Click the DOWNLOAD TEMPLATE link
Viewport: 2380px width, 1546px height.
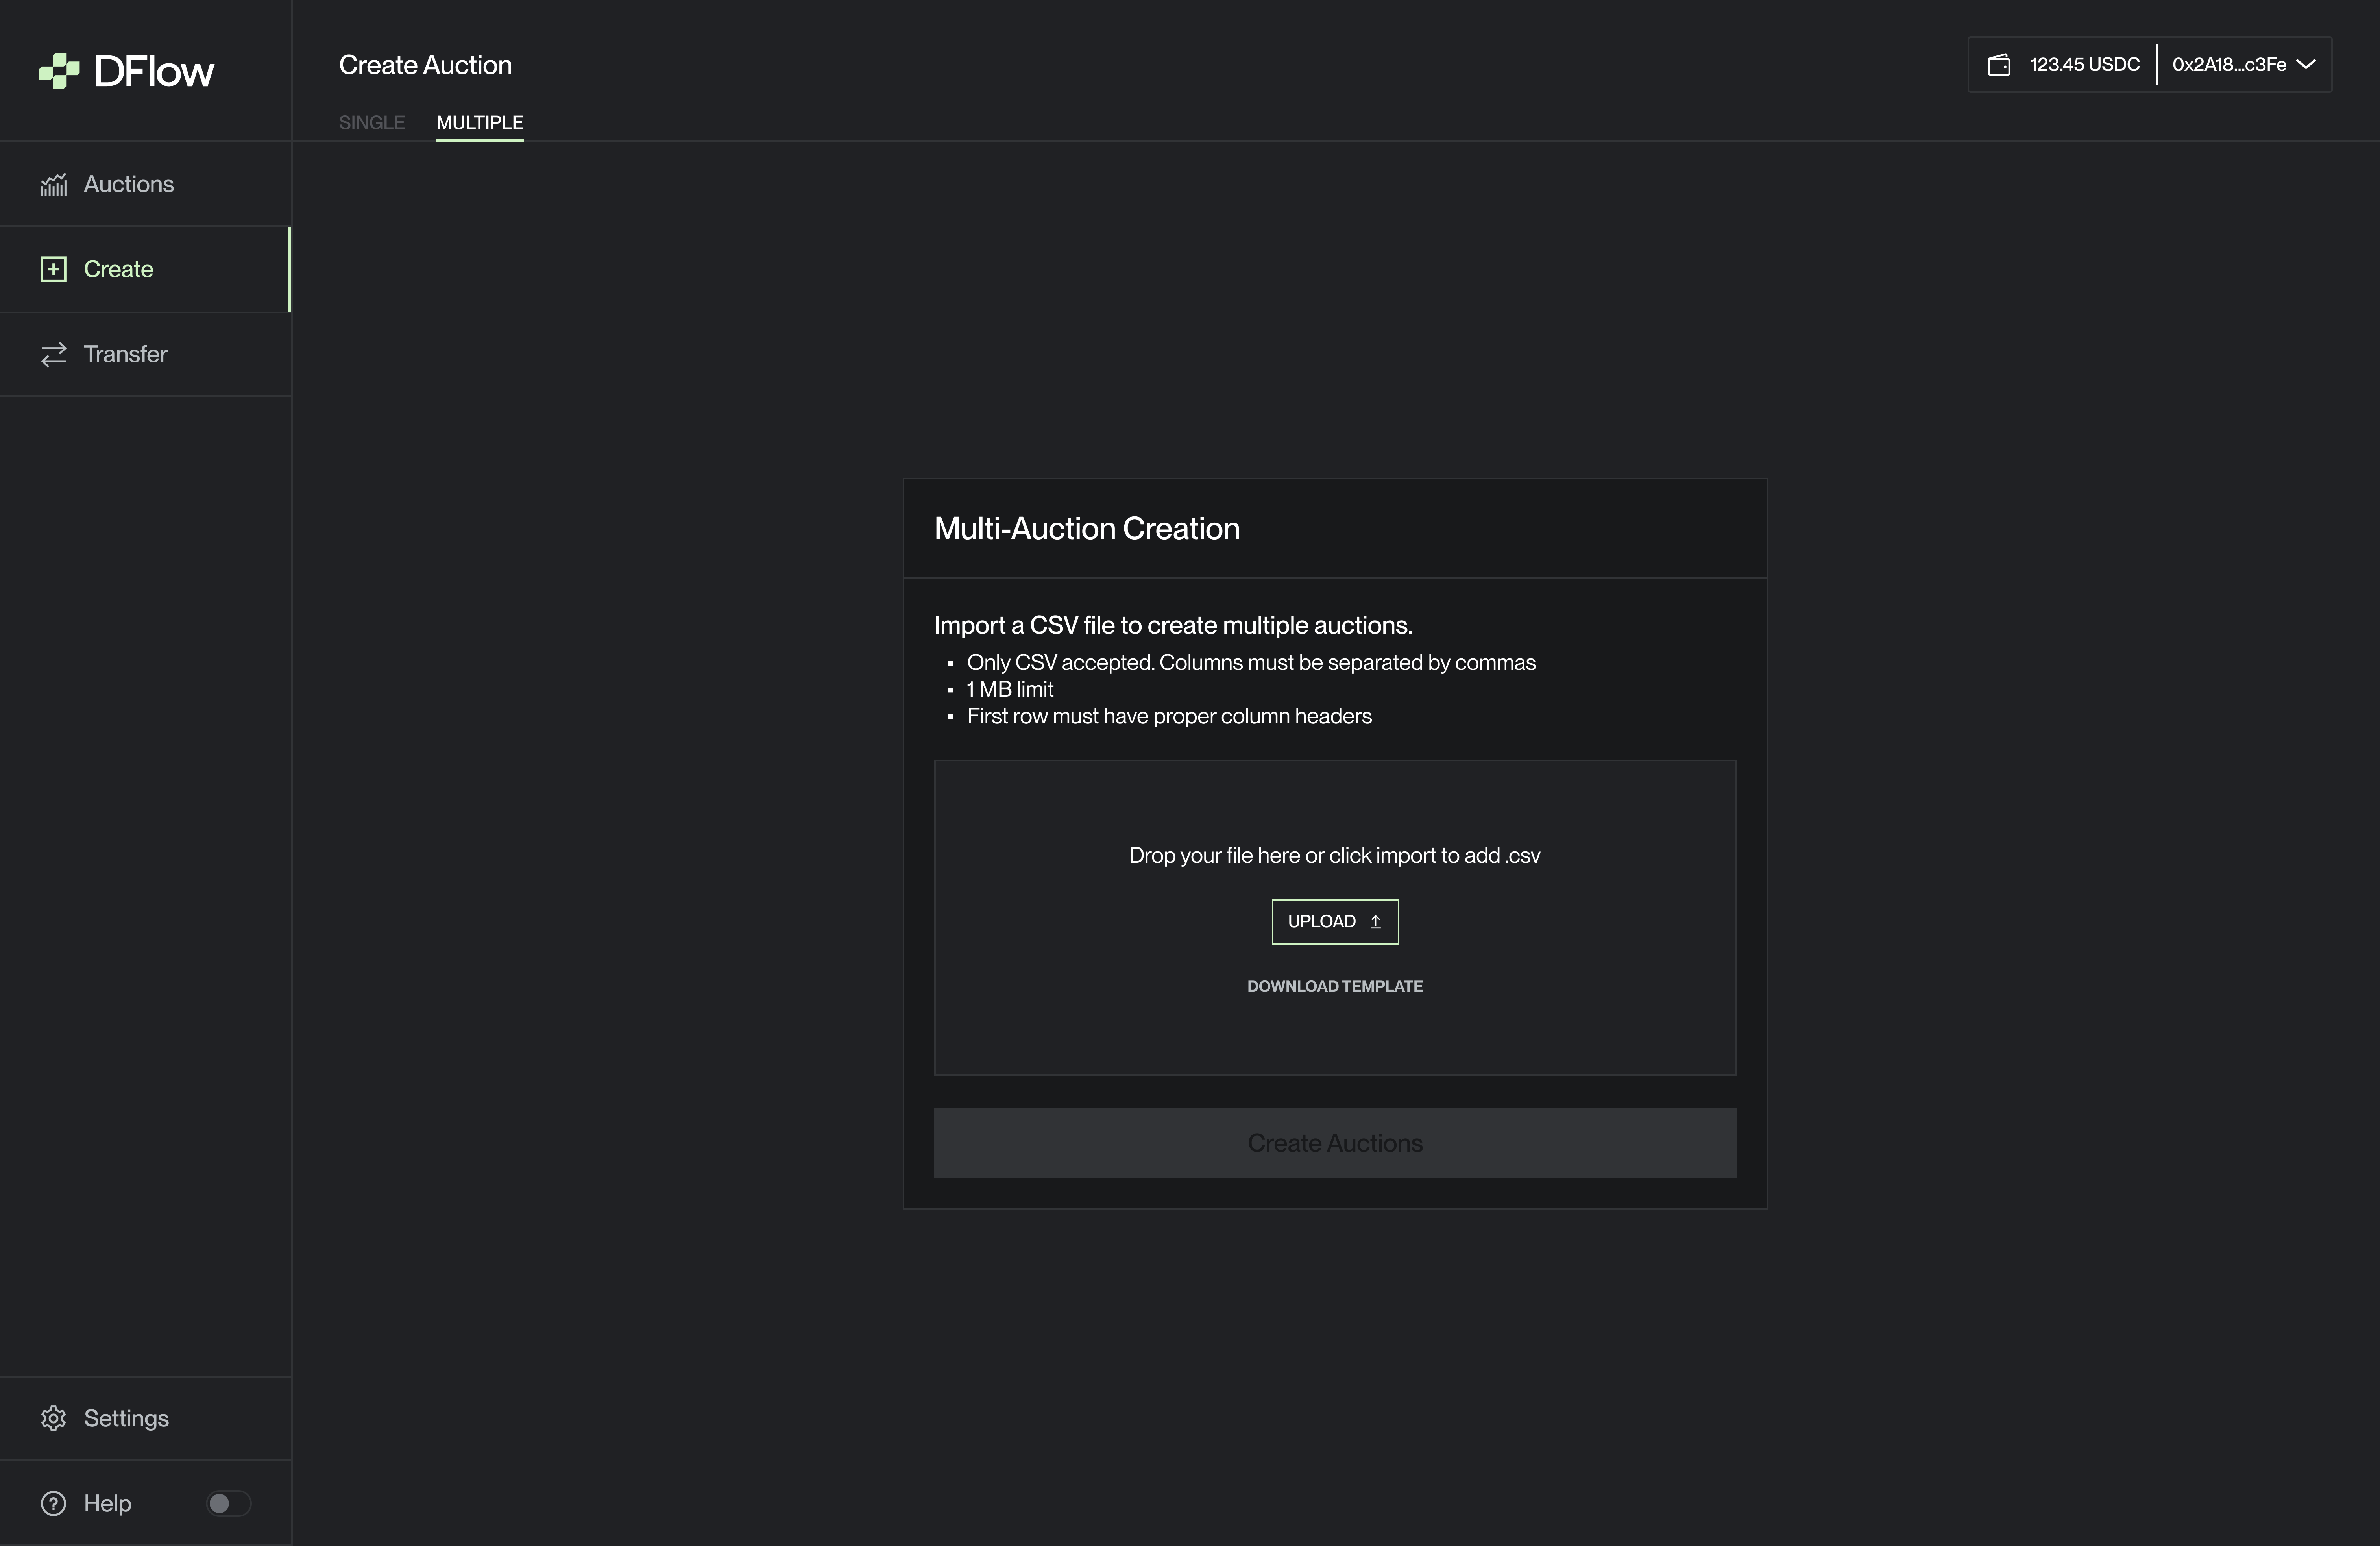[x=1334, y=986]
